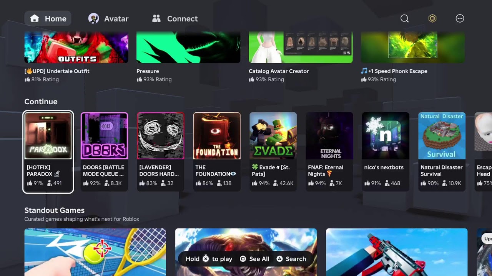Go to the Connect tab
The height and width of the screenshot is (276, 492).
pos(175,18)
